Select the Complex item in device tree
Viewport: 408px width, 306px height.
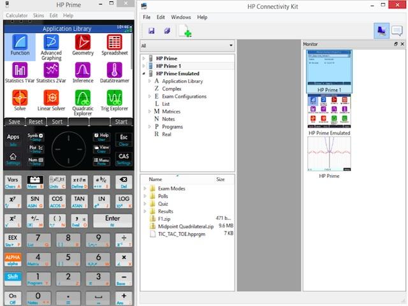click(x=171, y=89)
